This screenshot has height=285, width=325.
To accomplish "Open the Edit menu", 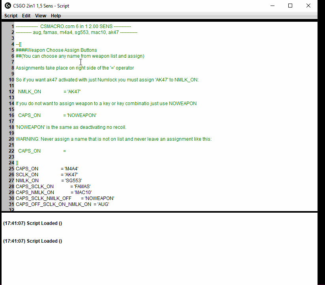I will pyautogui.click(x=26, y=16).
